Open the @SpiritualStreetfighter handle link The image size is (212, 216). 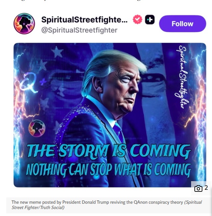pyautogui.click(x=79, y=30)
